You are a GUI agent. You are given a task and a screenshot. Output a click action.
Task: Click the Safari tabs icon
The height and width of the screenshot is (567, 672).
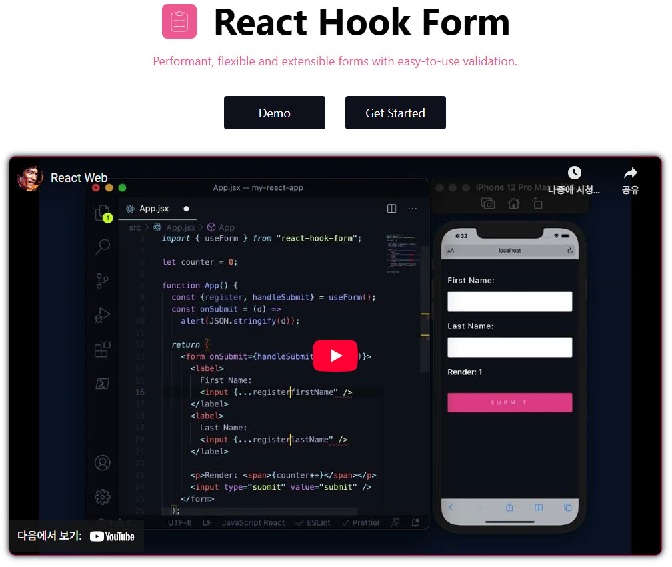coord(568,508)
